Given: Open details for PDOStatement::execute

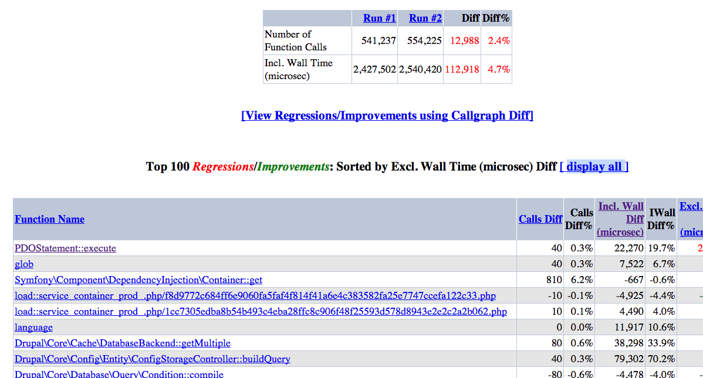Looking at the screenshot, I should (65, 248).
